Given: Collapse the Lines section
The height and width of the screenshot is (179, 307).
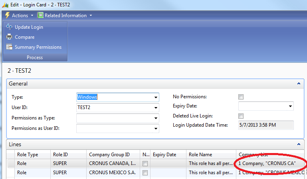Looking at the screenshot, I should coord(299,144).
